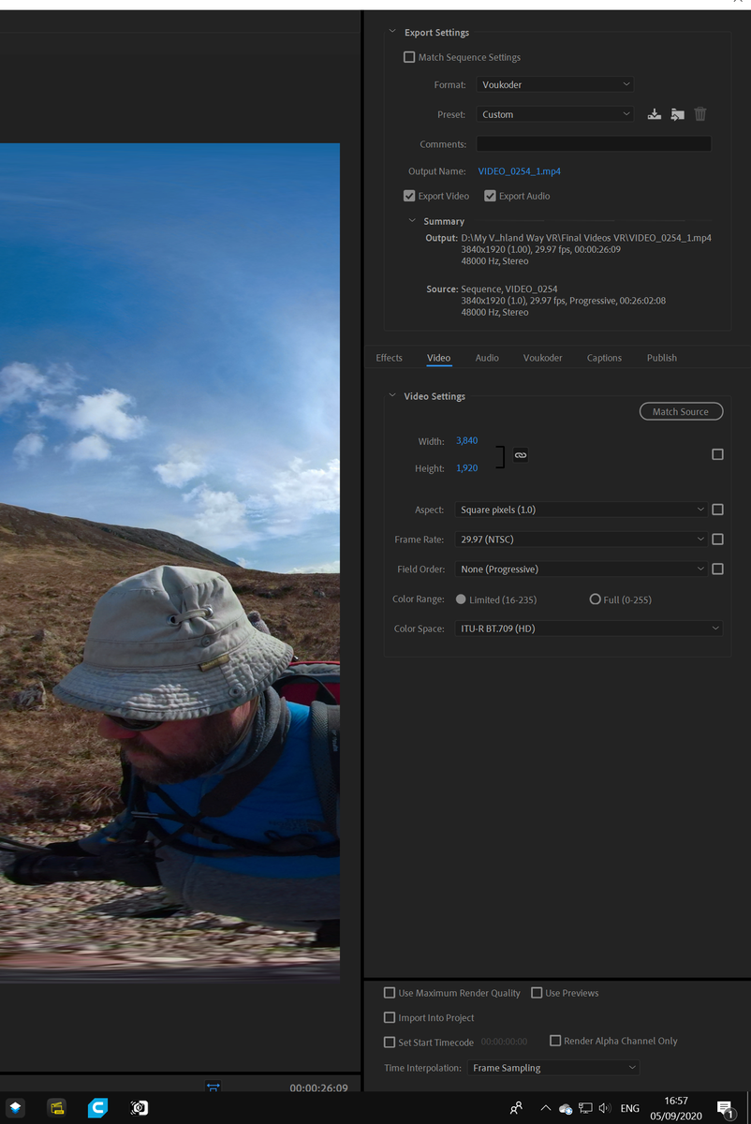This screenshot has width=751, height=1124.
Task: Uncheck the Export Audio checkbox
Action: pos(490,196)
